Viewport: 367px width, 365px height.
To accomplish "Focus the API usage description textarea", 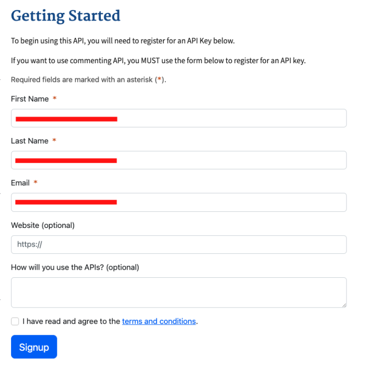I will tap(179, 292).
